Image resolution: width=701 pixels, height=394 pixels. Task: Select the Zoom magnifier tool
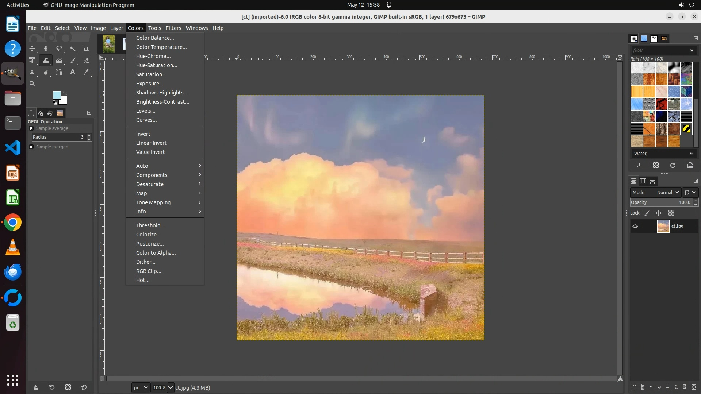tap(32, 84)
